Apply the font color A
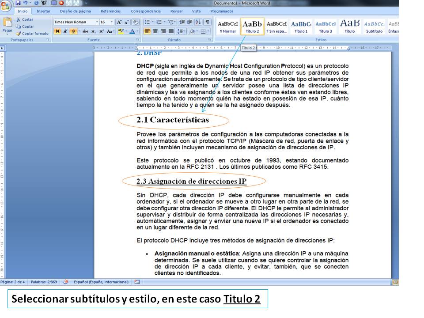This screenshot has height=318, width=424. (132, 31)
